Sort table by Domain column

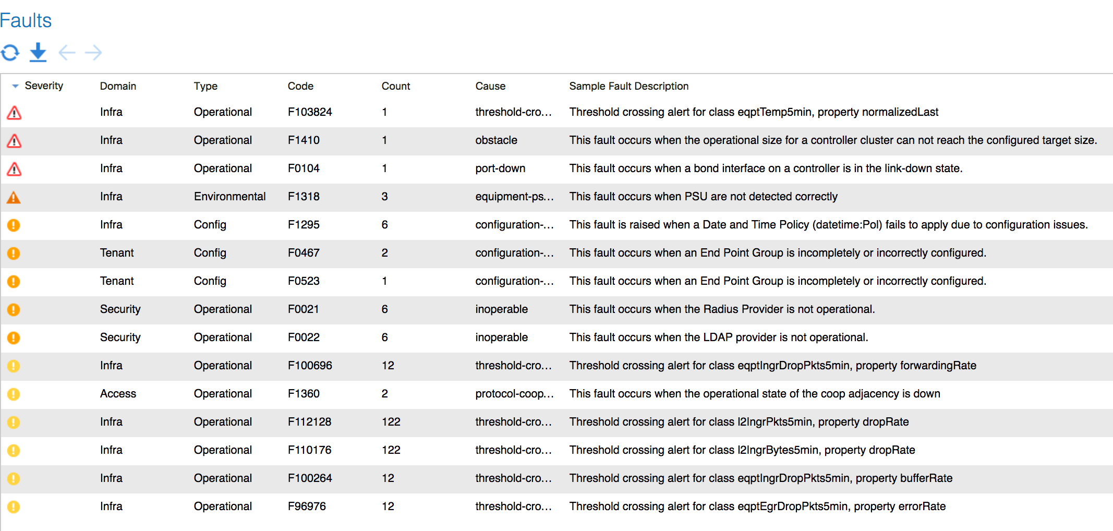pyautogui.click(x=118, y=86)
